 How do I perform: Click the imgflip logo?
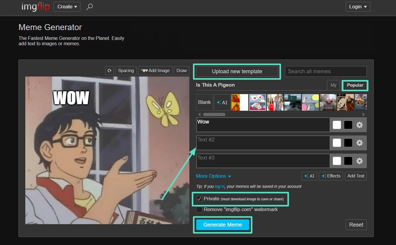(35, 7)
